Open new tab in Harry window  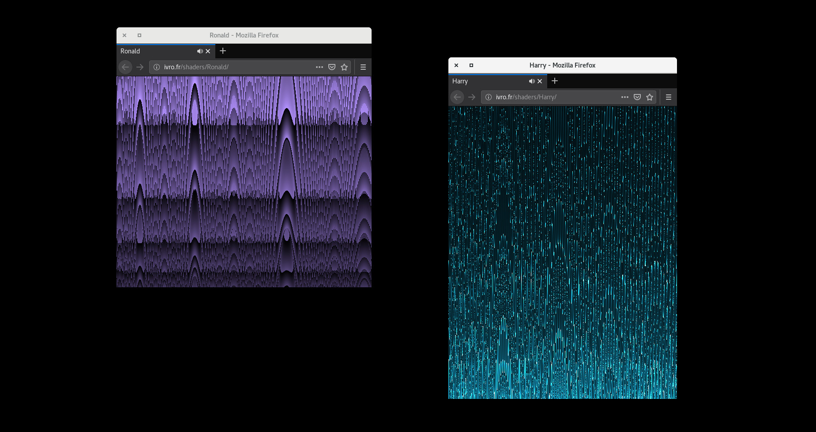555,81
